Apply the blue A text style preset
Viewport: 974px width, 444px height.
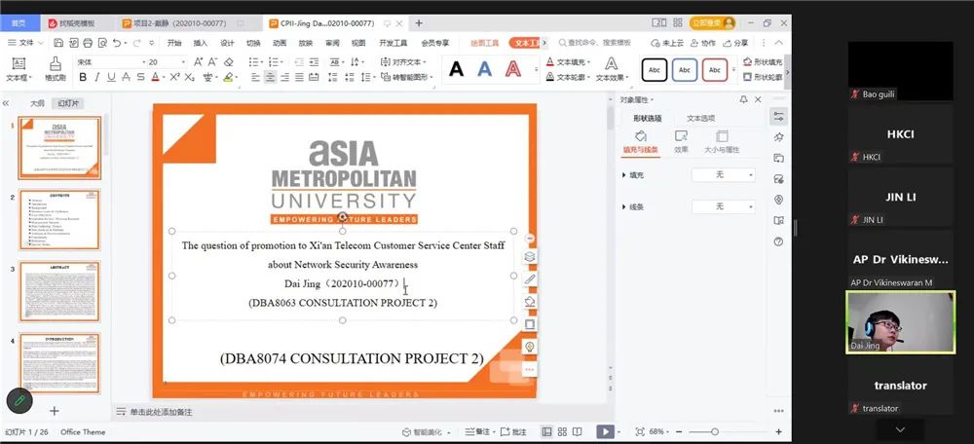point(484,69)
